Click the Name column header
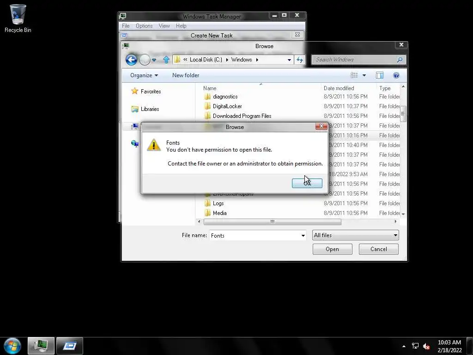The height and width of the screenshot is (355, 473). (210, 88)
